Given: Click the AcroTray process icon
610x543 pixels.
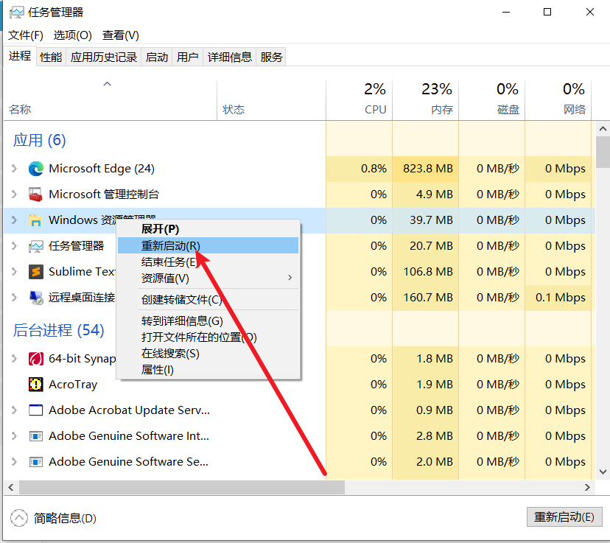Looking at the screenshot, I should (36, 385).
